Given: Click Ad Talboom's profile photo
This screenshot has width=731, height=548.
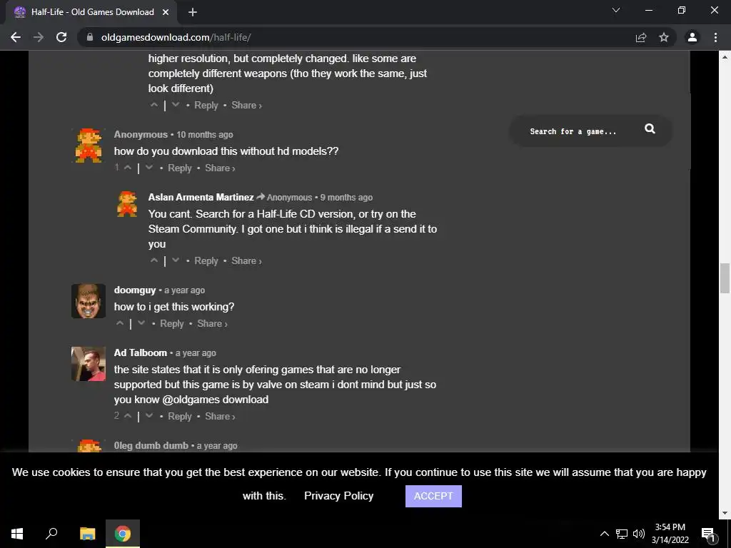Looking at the screenshot, I should pos(89,364).
